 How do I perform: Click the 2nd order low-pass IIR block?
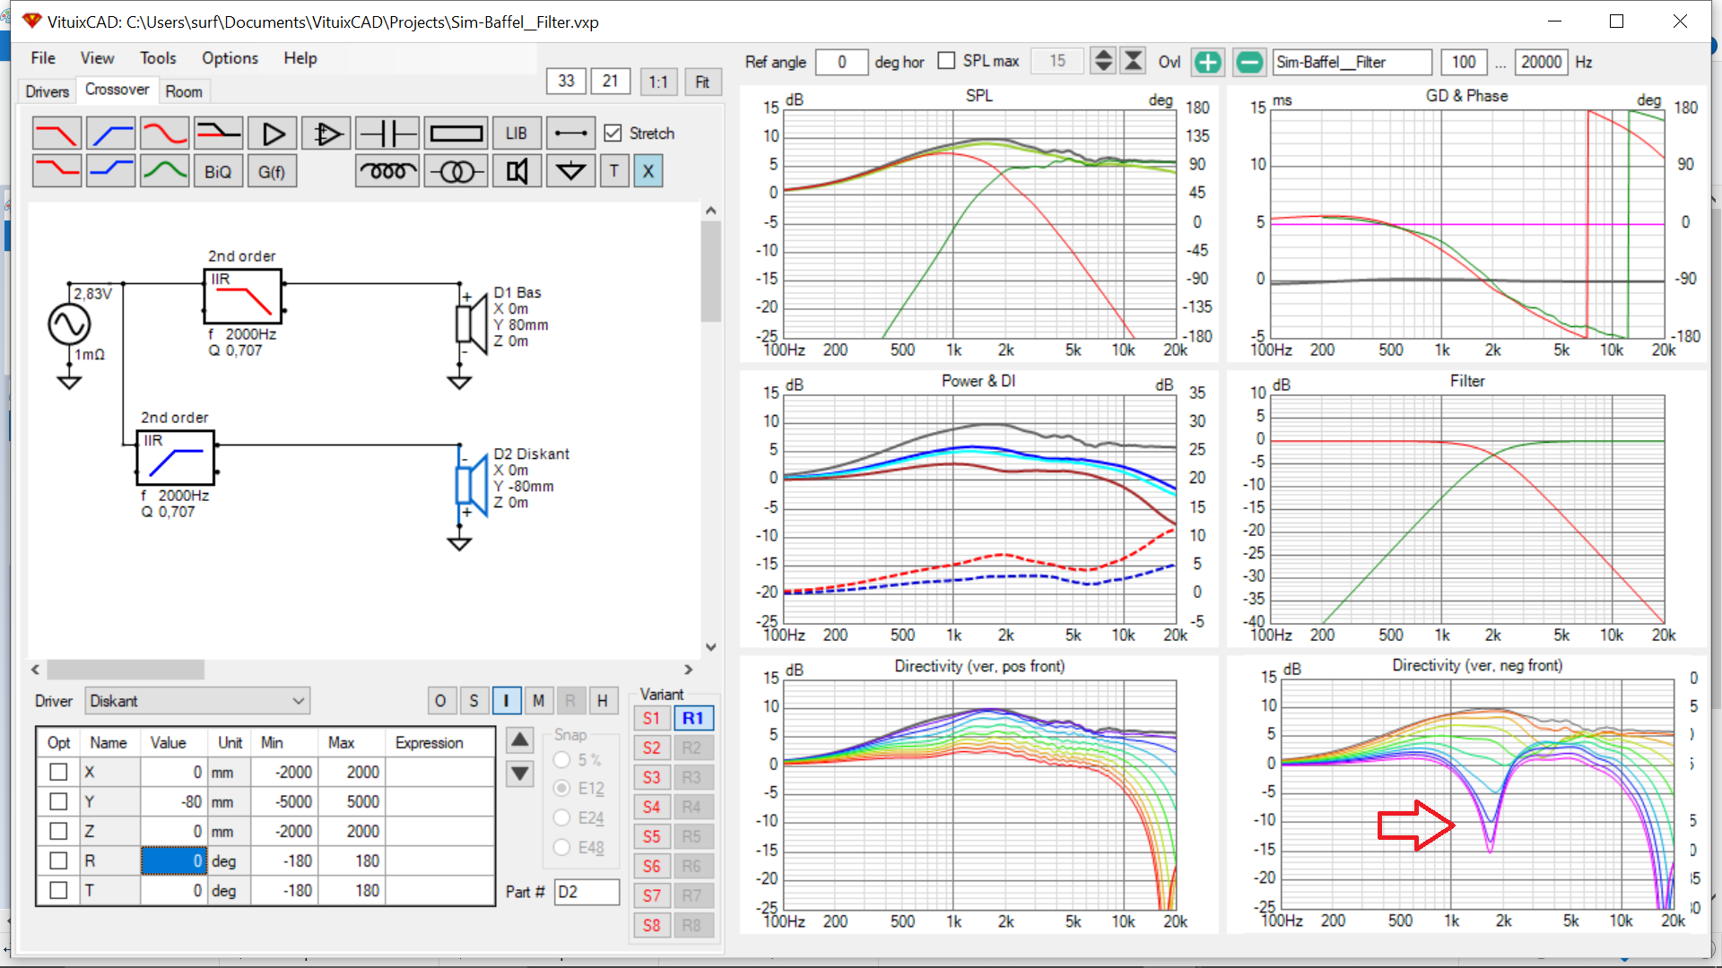(243, 297)
